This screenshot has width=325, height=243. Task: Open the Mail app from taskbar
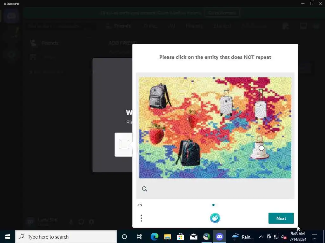click(194, 237)
